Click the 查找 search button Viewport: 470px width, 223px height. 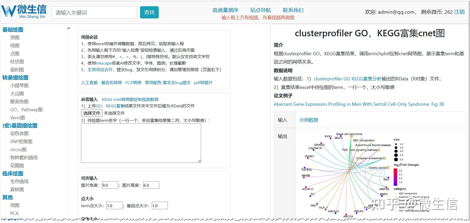click(x=149, y=12)
